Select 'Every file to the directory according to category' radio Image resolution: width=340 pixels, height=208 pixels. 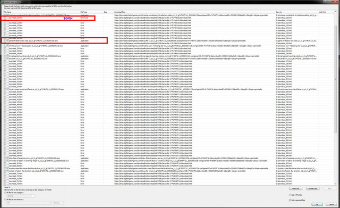5,190
